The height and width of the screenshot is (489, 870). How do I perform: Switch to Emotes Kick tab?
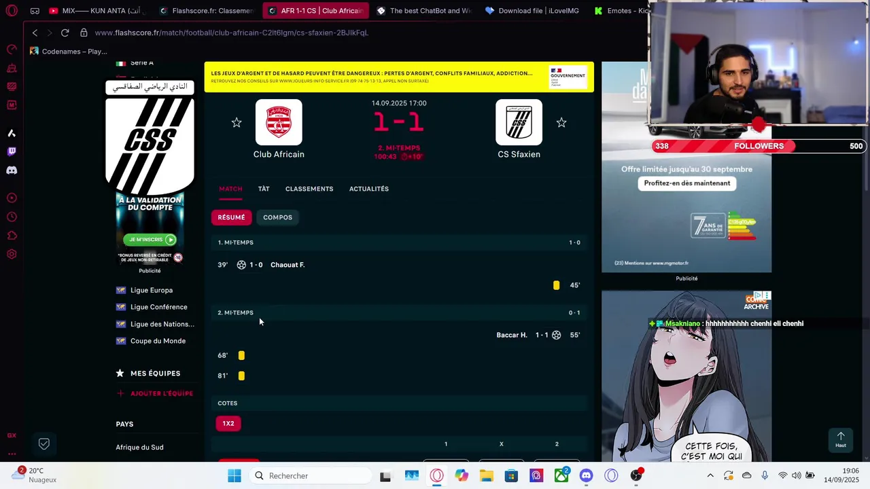[619, 11]
